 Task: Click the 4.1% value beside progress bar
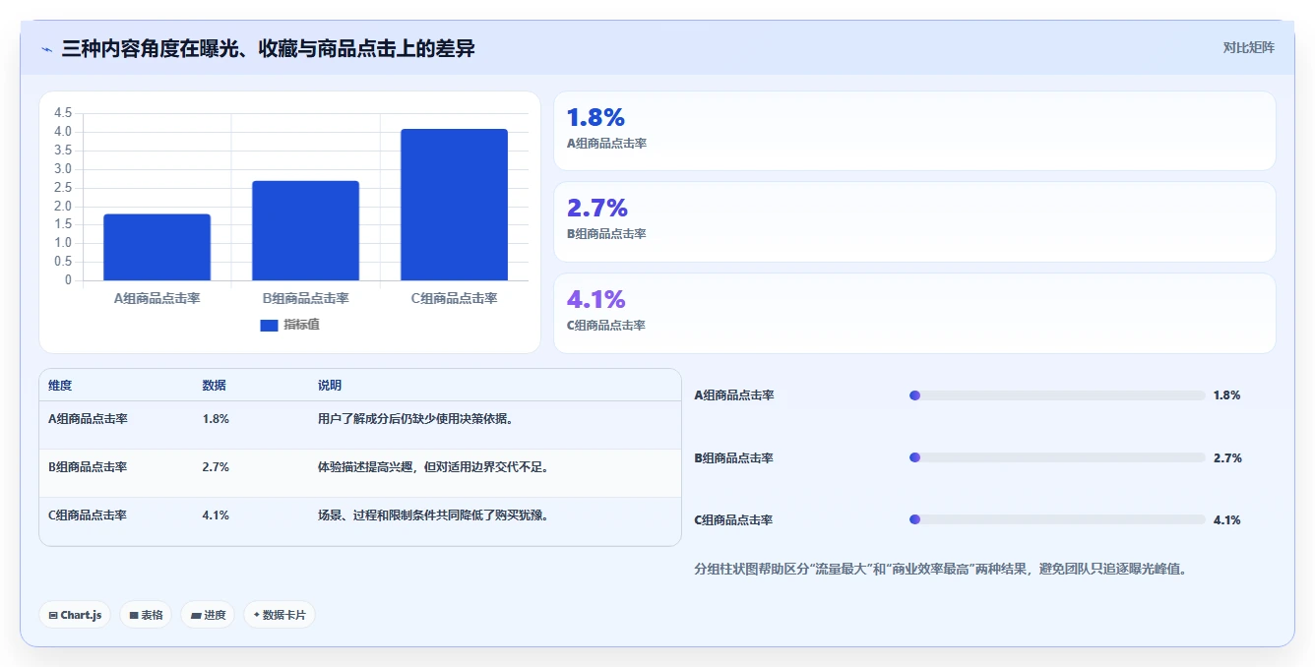coord(1226,519)
